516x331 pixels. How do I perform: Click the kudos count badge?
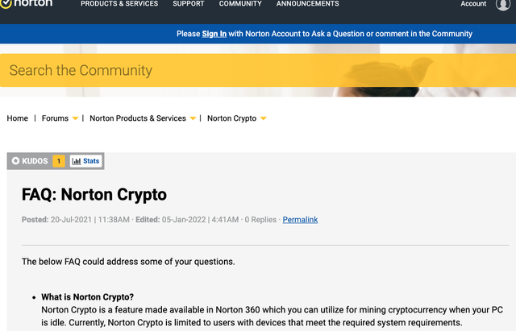(x=59, y=161)
